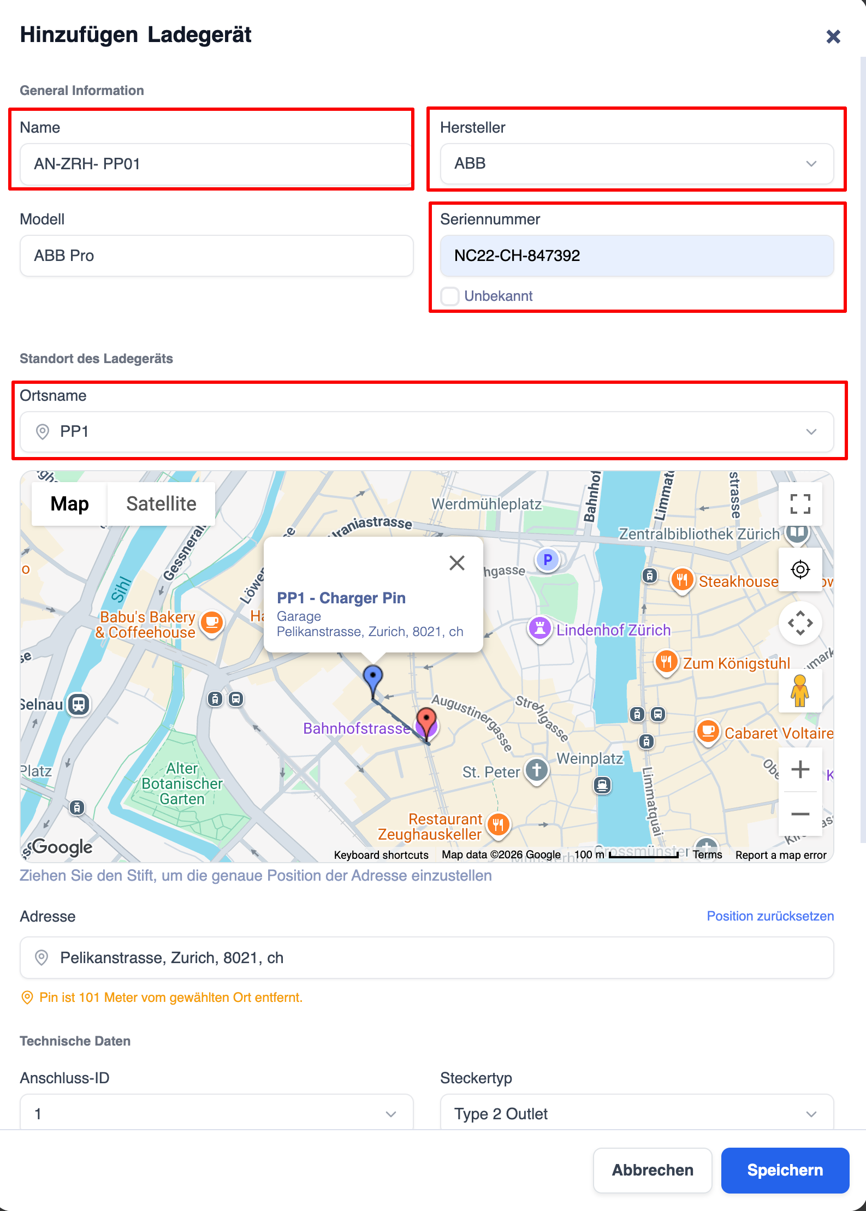Click the pin distance warning text
This screenshot has width=866, height=1211.
point(171,998)
